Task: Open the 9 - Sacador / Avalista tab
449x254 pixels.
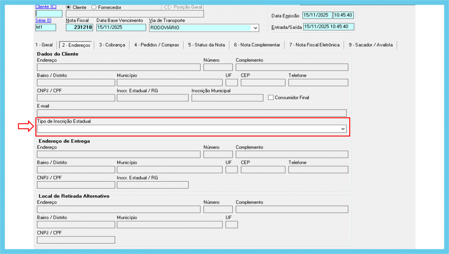Action: pos(371,45)
